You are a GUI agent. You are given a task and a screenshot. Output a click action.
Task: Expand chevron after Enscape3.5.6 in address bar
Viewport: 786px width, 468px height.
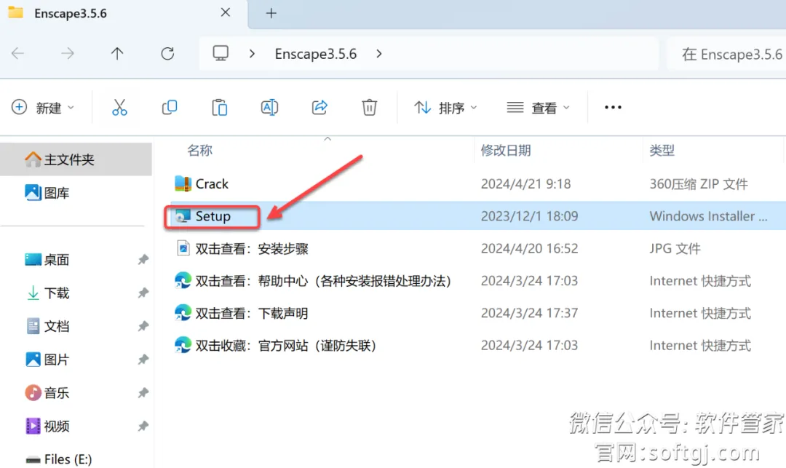(x=379, y=53)
